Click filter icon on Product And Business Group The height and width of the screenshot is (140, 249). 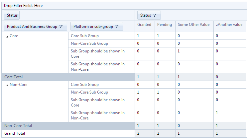[x=61, y=27]
